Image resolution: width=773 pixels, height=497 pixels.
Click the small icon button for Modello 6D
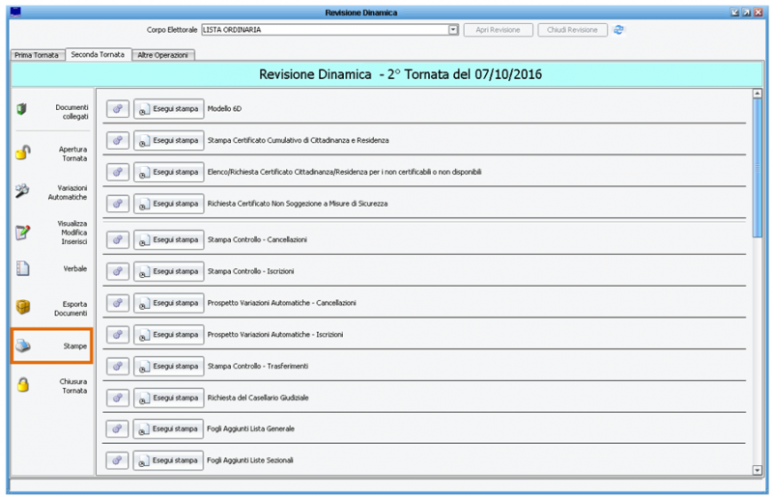(117, 109)
